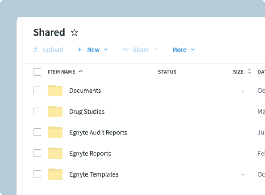Tick the Egnyte Templates checkbox
The image size is (265, 195).
point(37,174)
